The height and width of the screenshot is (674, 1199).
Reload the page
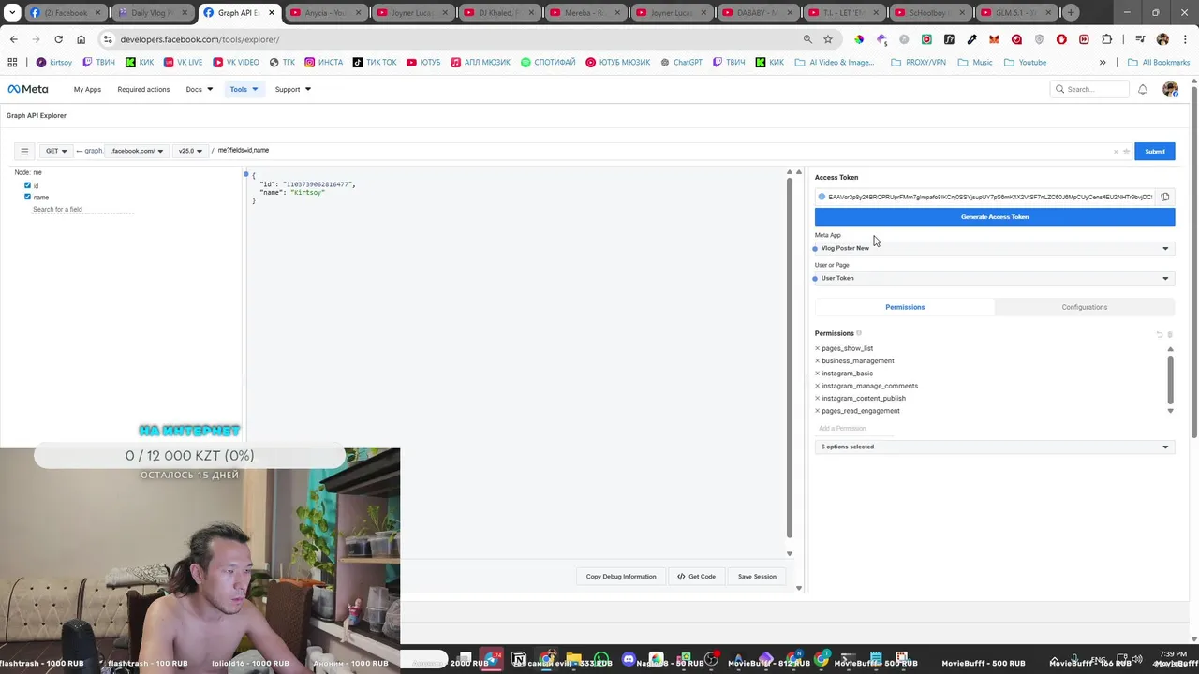(58, 39)
